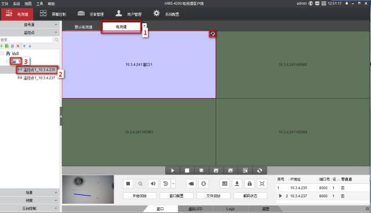
Task: Select camera 监控点1_10.3.4.237 in the tree
Action: (x=37, y=78)
